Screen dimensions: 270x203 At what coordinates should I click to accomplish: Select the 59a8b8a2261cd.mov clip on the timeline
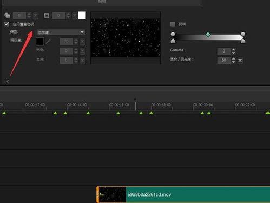pyautogui.click(x=183, y=194)
